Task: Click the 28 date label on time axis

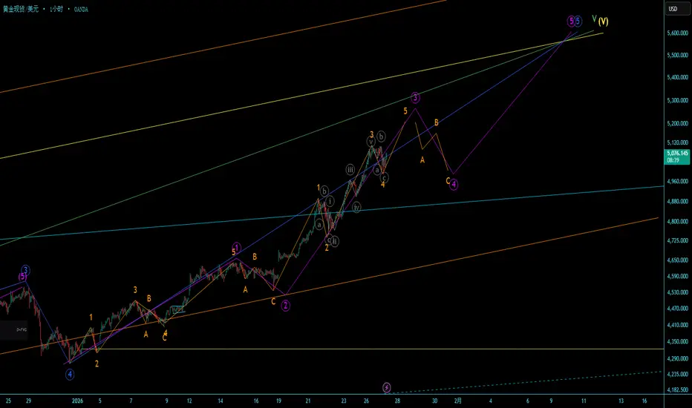Action: 398,401
